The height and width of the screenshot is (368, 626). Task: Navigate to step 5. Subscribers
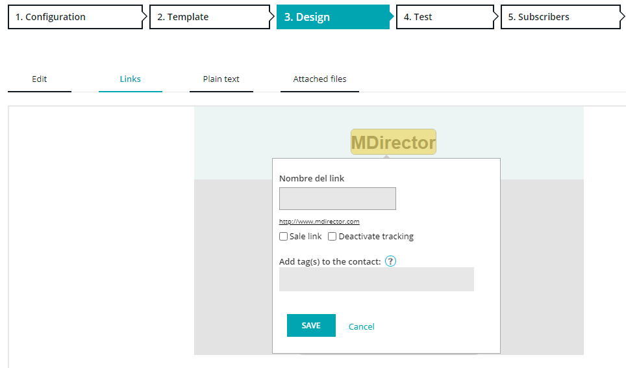coord(560,17)
